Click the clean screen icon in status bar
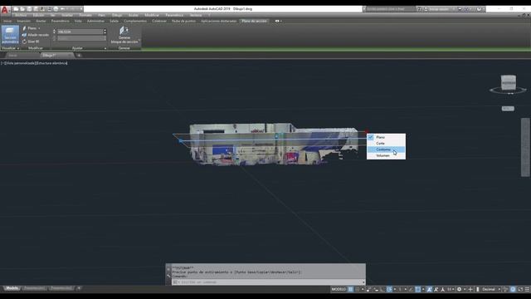The height and width of the screenshot is (299, 531). tap(520, 289)
